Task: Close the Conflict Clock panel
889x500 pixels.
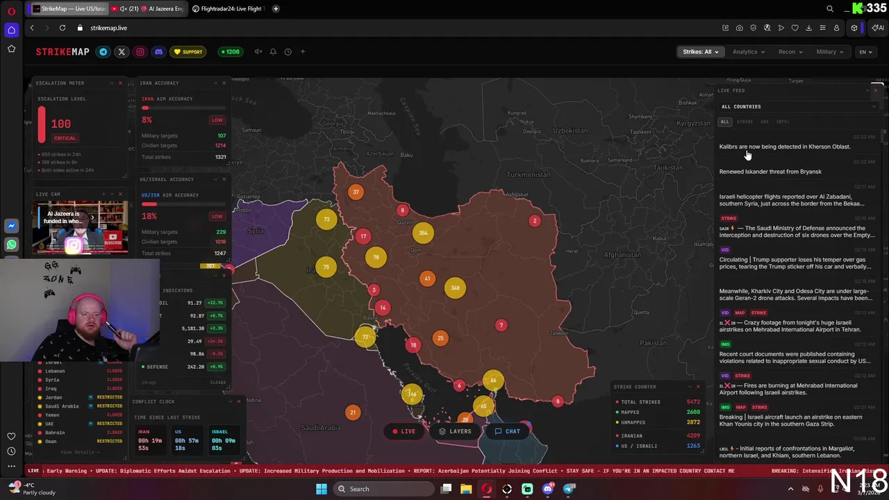Action: tap(239, 401)
